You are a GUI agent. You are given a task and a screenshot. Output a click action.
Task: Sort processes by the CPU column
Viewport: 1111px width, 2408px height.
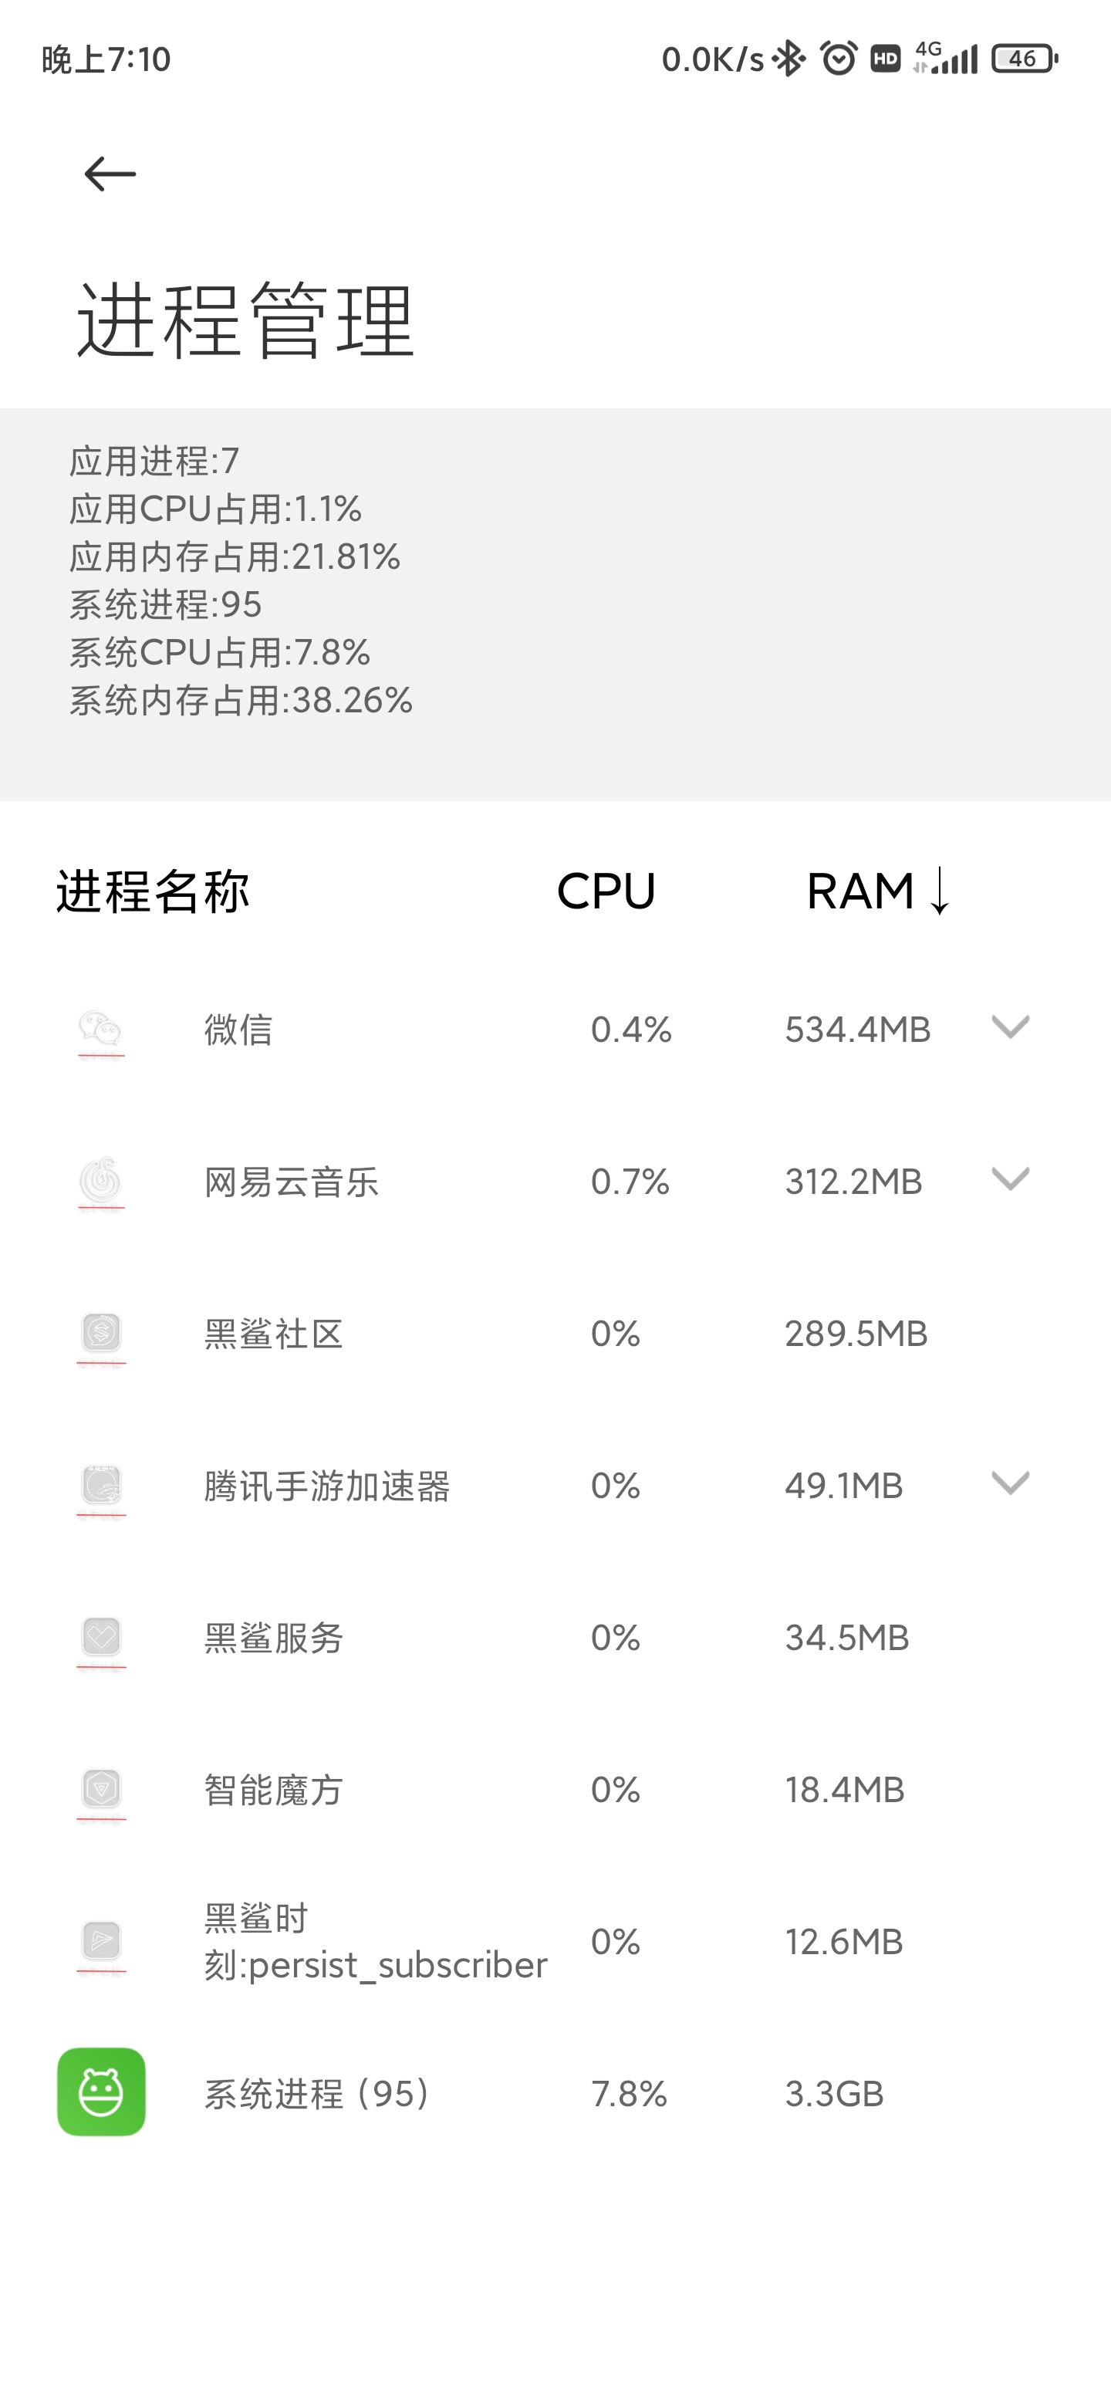click(606, 891)
